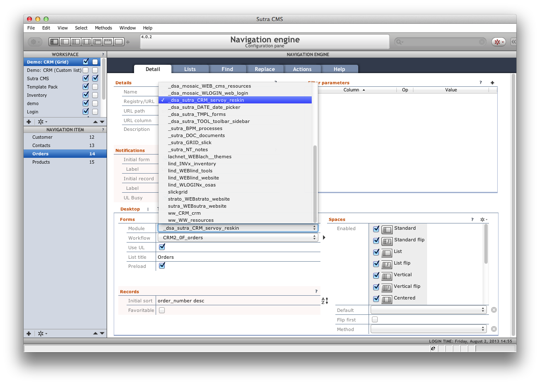Toggle first checkbox for Inventory workspace
The height and width of the screenshot is (385, 540).
click(86, 95)
